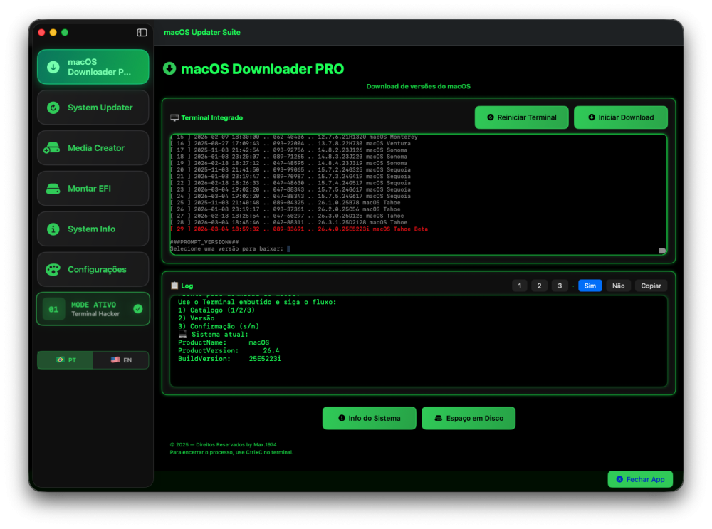Show Info do Sistema
Screen dimensions: 712x529
pos(369,418)
